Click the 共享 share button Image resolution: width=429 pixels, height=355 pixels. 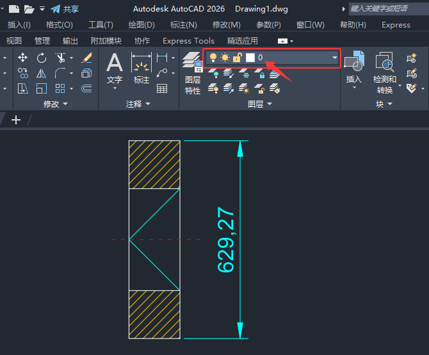click(65, 9)
